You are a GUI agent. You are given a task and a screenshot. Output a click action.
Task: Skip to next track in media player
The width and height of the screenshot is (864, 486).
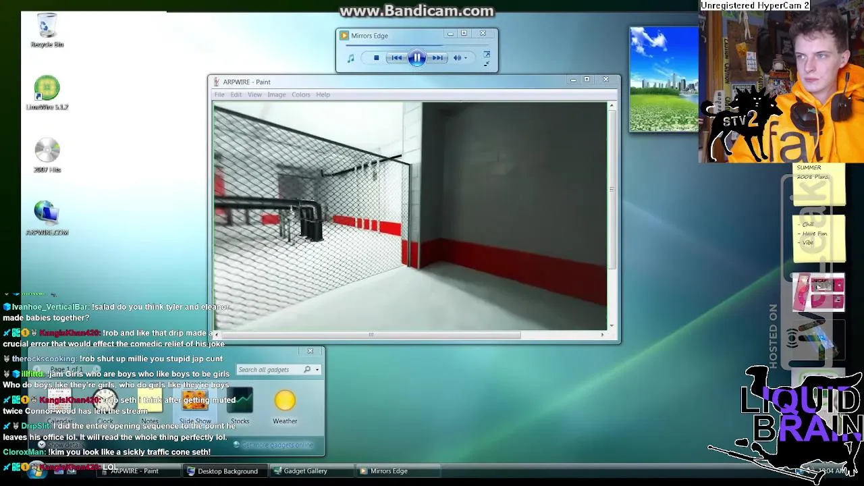pyautogui.click(x=437, y=58)
